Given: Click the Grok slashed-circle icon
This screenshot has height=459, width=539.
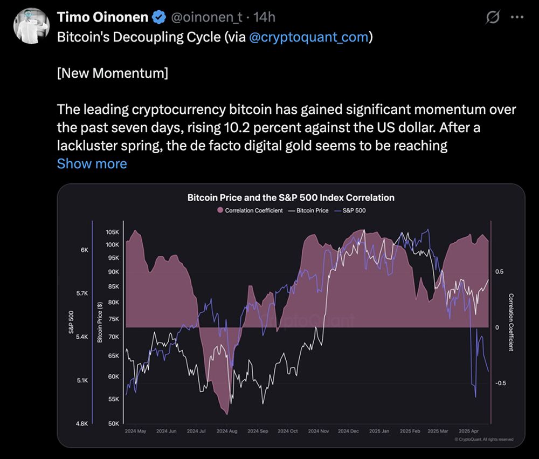Looking at the screenshot, I should pos(492,18).
